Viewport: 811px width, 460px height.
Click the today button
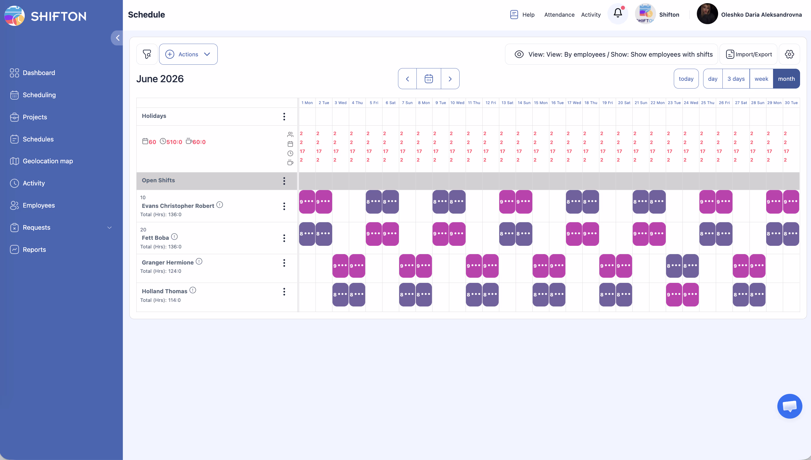pyautogui.click(x=686, y=79)
